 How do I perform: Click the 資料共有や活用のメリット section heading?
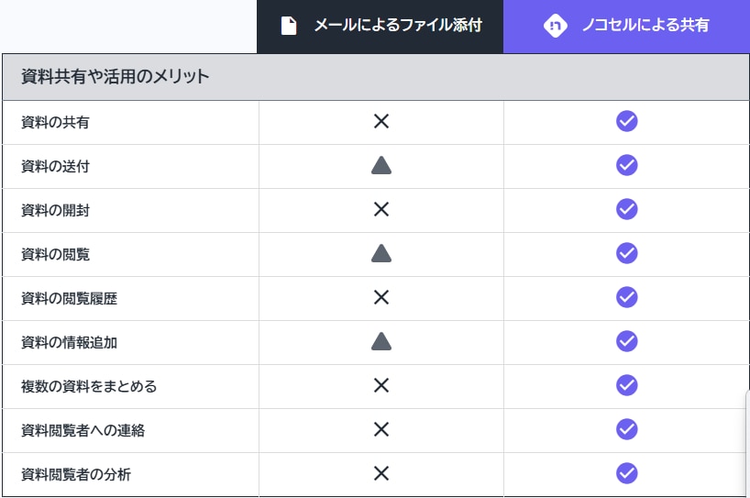pos(116,77)
